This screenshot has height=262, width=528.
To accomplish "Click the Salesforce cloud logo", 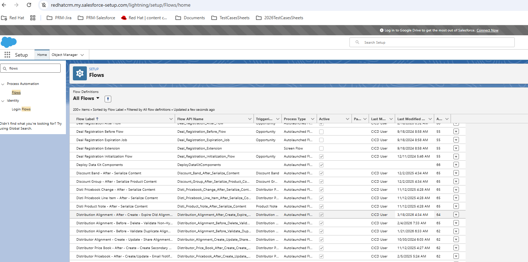I will click(x=9, y=42).
